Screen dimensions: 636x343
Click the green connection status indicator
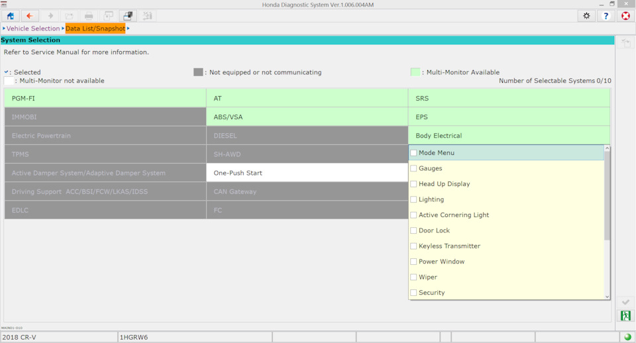click(x=627, y=337)
